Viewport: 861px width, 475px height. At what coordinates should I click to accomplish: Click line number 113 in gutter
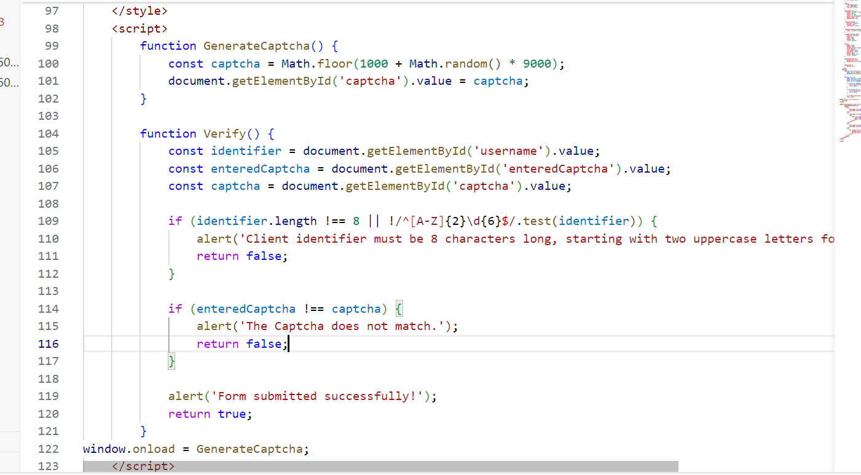click(49, 291)
